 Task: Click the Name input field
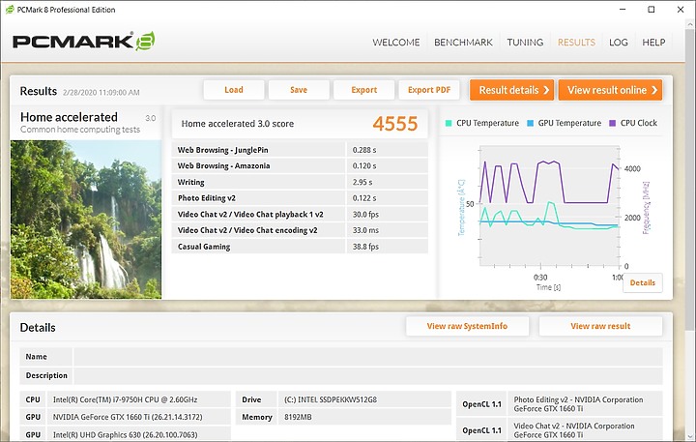[x=368, y=357]
